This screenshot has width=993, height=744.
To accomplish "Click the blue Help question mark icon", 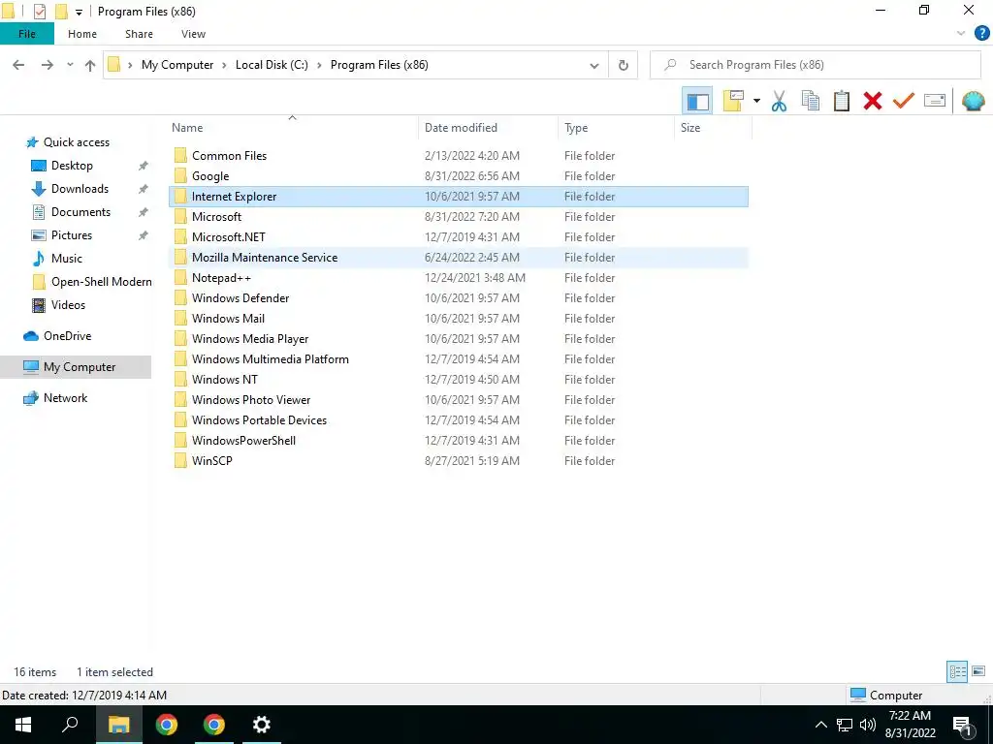I will coord(981,34).
